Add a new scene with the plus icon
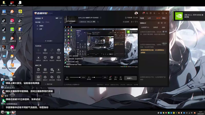Viewport: 205px width, 115px height. (60, 22)
